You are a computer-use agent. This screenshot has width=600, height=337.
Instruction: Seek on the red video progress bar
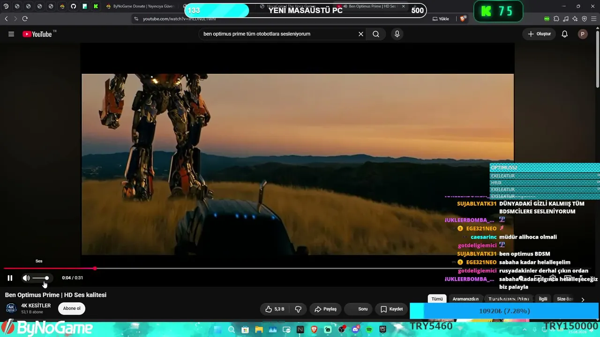pos(49,269)
